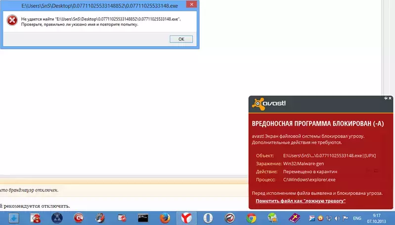Image resolution: width=395 pixels, height=225 pixels.
Task: Click the 'C:\Windows\explorer.exe' process value
Action: [309, 180]
